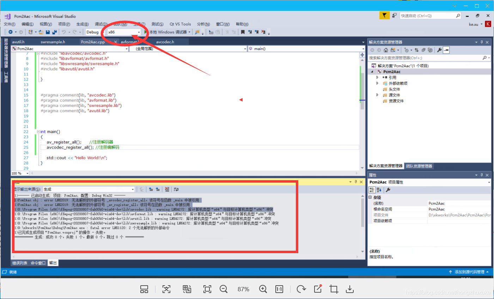Adjust the 87% zoom control in bottom toolbar
This screenshot has width=494, height=299.
[x=243, y=289]
